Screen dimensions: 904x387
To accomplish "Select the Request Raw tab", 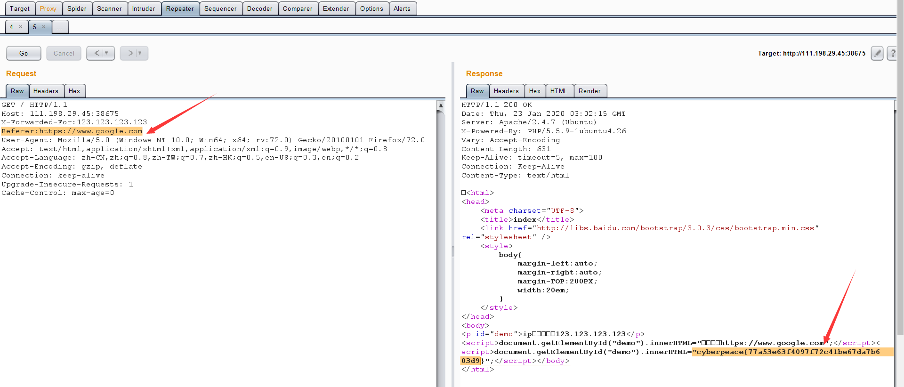I will (x=17, y=91).
